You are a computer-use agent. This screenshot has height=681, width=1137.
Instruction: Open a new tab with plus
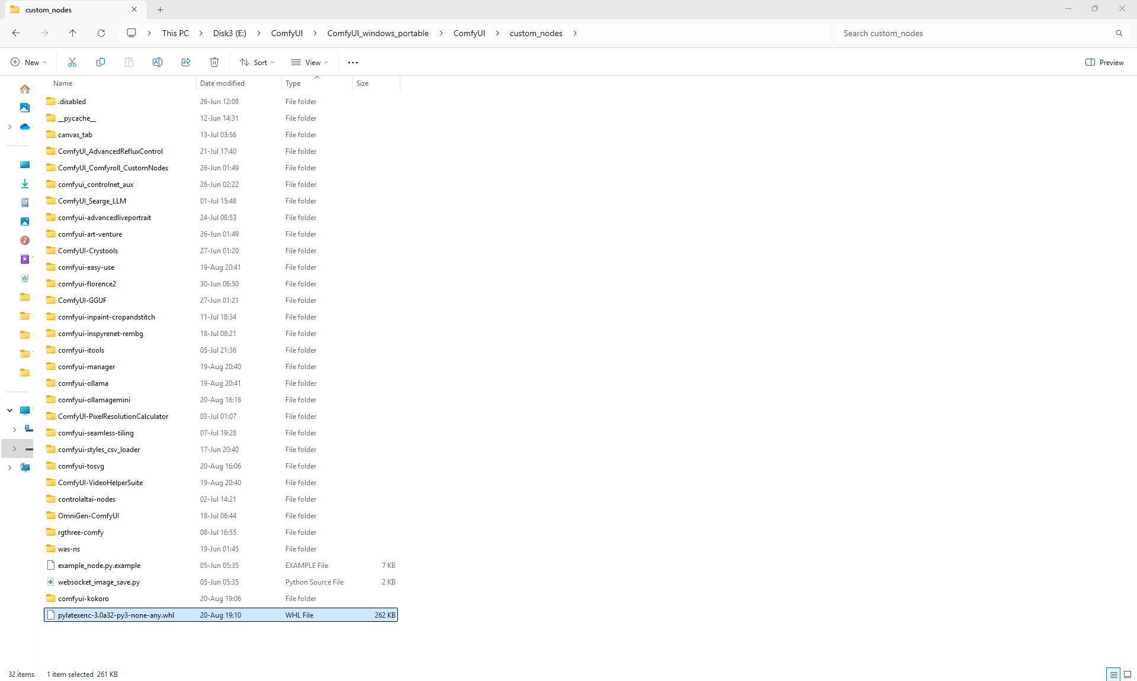(160, 9)
